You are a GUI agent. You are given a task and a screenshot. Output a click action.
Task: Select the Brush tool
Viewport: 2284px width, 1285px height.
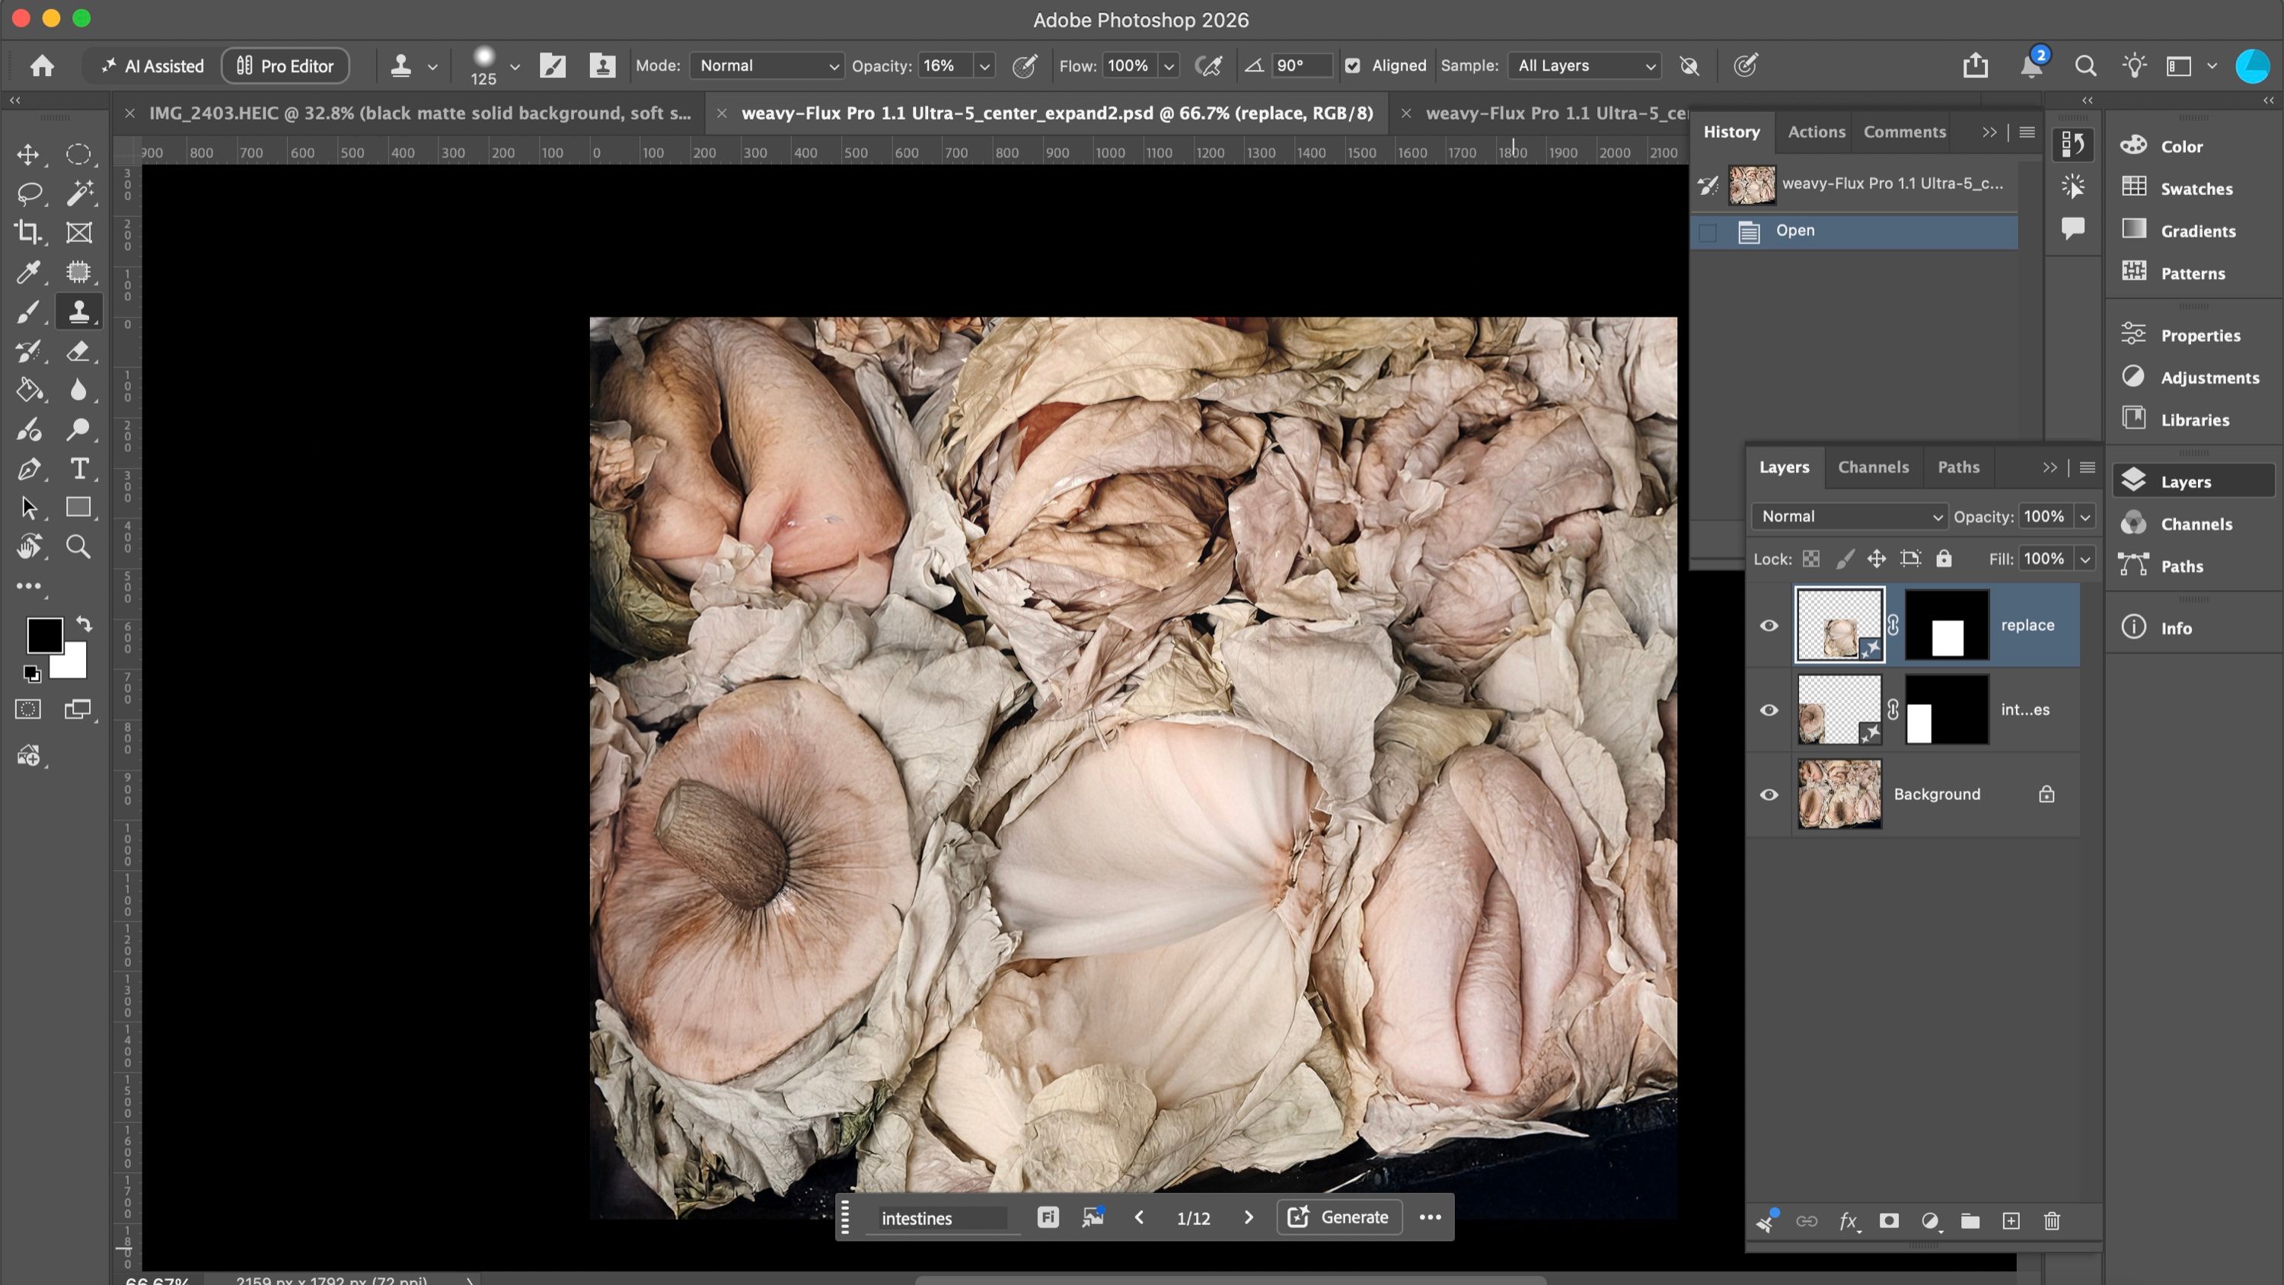pos(28,311)
